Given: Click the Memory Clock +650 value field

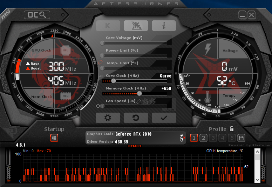Looking at the screenshot, I should [166, 88].
